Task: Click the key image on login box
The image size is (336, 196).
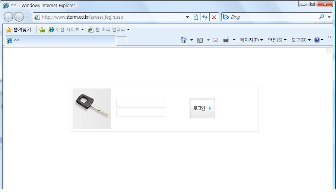Action: tap(92, 109)
